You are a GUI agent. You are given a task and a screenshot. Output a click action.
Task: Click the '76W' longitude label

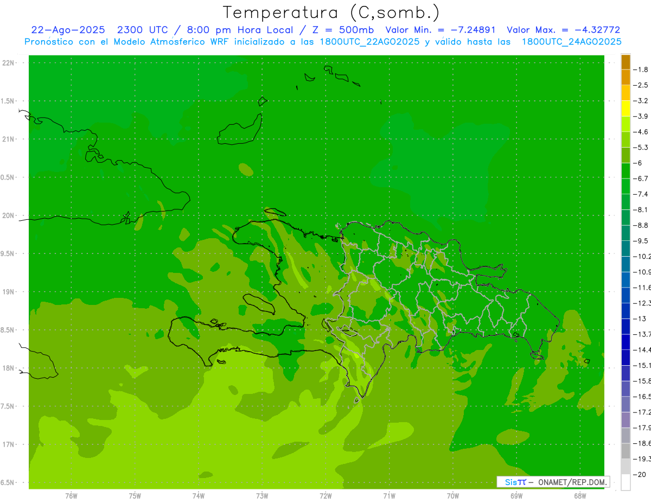click(71, 496)
